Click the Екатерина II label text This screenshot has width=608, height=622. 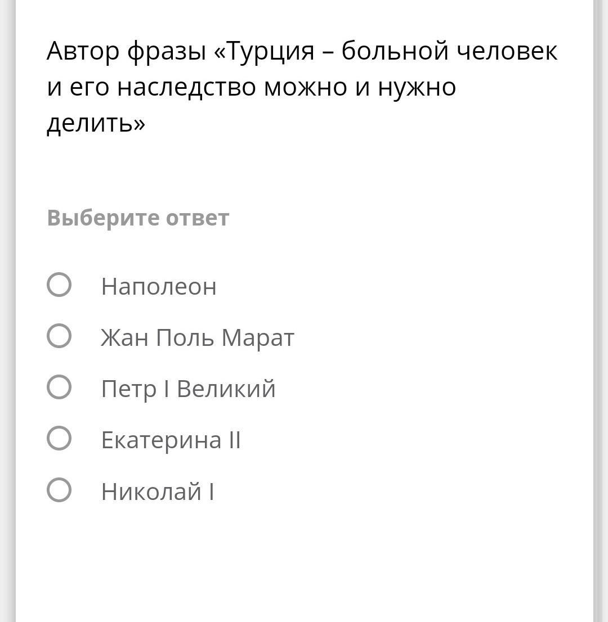click(171, 440)
